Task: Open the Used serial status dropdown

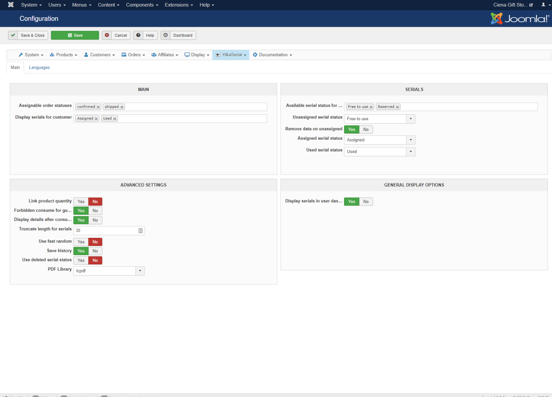Action: tap(380, 151)
